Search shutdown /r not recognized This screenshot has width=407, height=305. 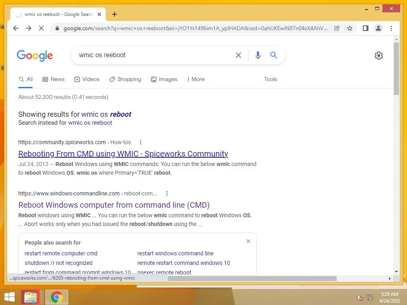(59, 263)
